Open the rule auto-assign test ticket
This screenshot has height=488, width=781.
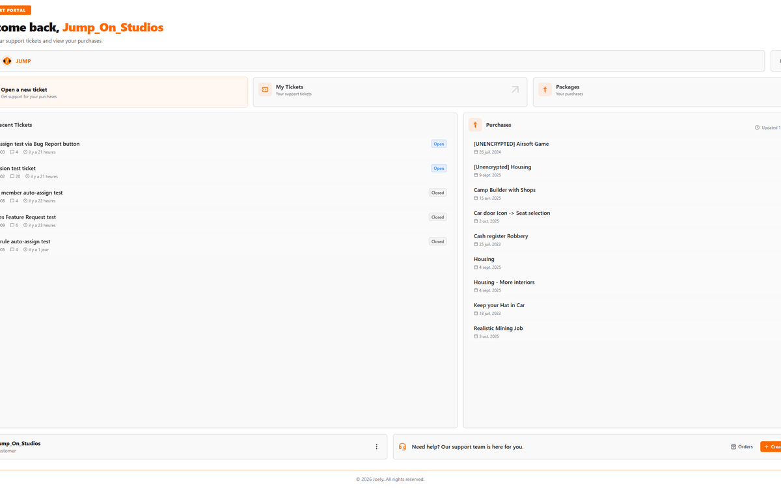pyautogui.click(x=225, y=245)
